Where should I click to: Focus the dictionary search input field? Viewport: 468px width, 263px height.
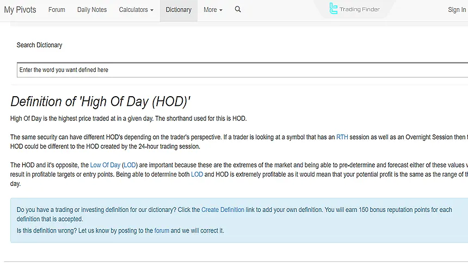click(x=239, y=70)
